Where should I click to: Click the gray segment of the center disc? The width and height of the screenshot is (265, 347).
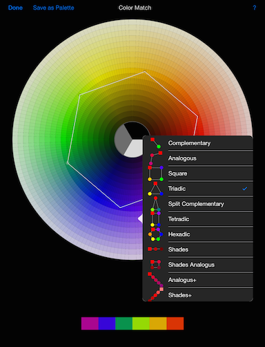click(x=122, y=140)
